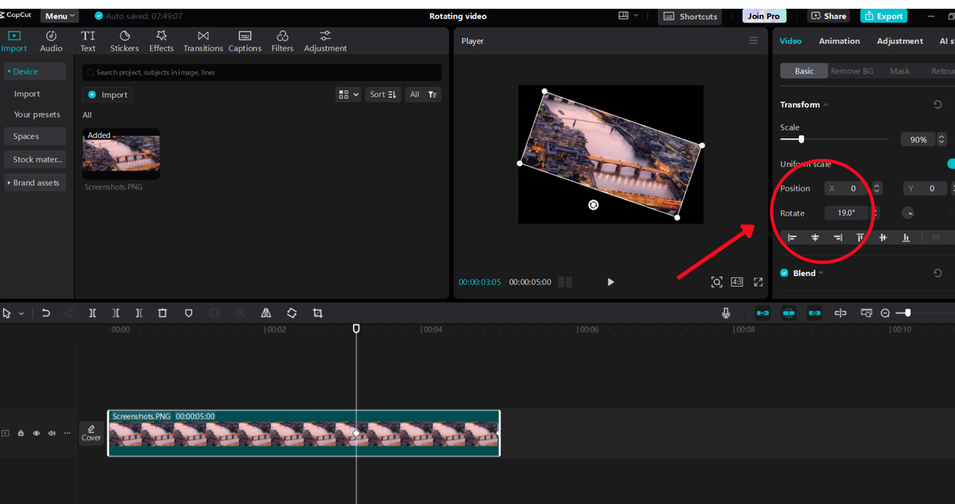Click the Split clip icon in timeline toolbar
This screenshot has height=504, width=955.
[93, 314]
